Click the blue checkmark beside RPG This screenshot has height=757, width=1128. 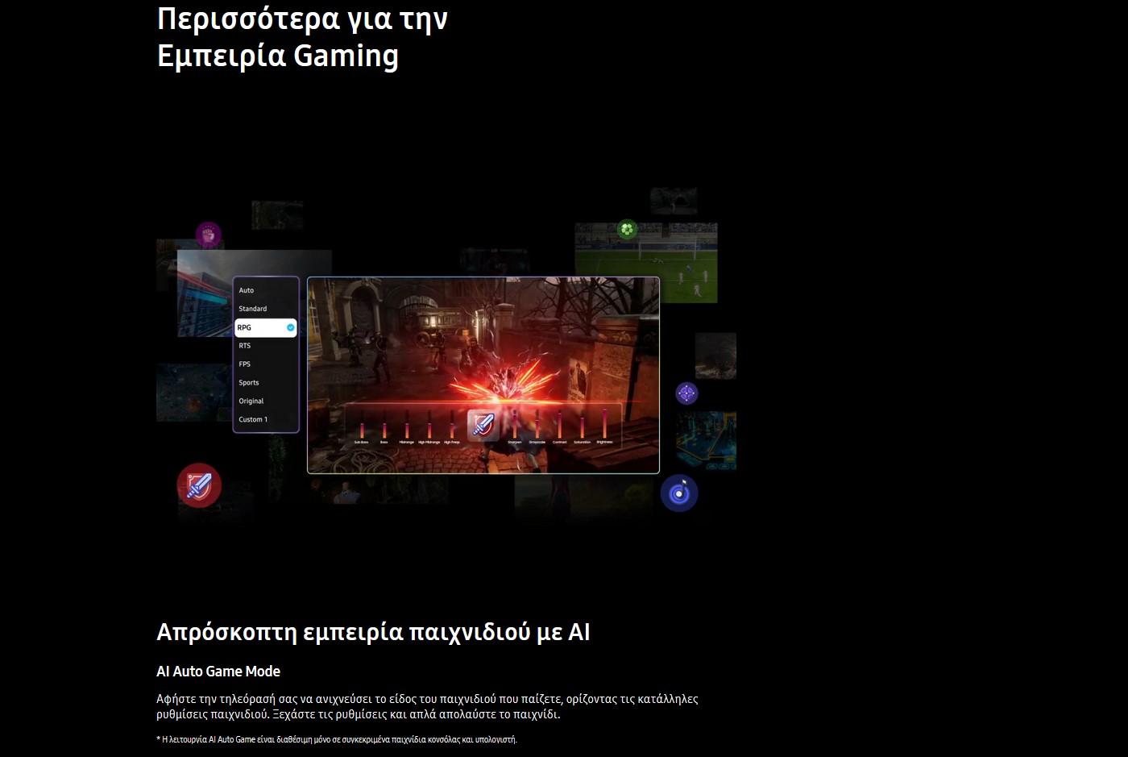(291, 327)
